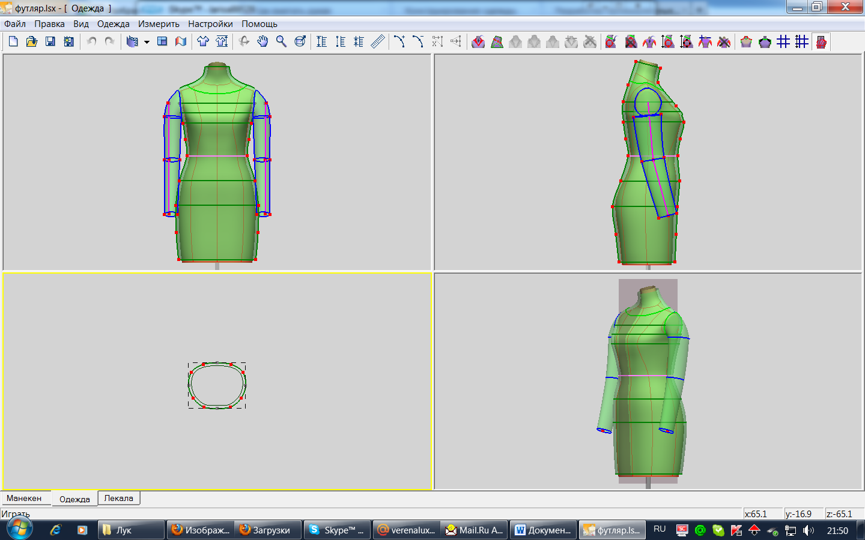Click the armhole with red circle icon

pyautogui.click(x=611, y=41)
